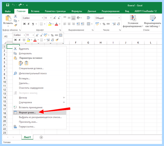
Task: Apply yellow fill color in the ribbon
Action: pos(50,24)
